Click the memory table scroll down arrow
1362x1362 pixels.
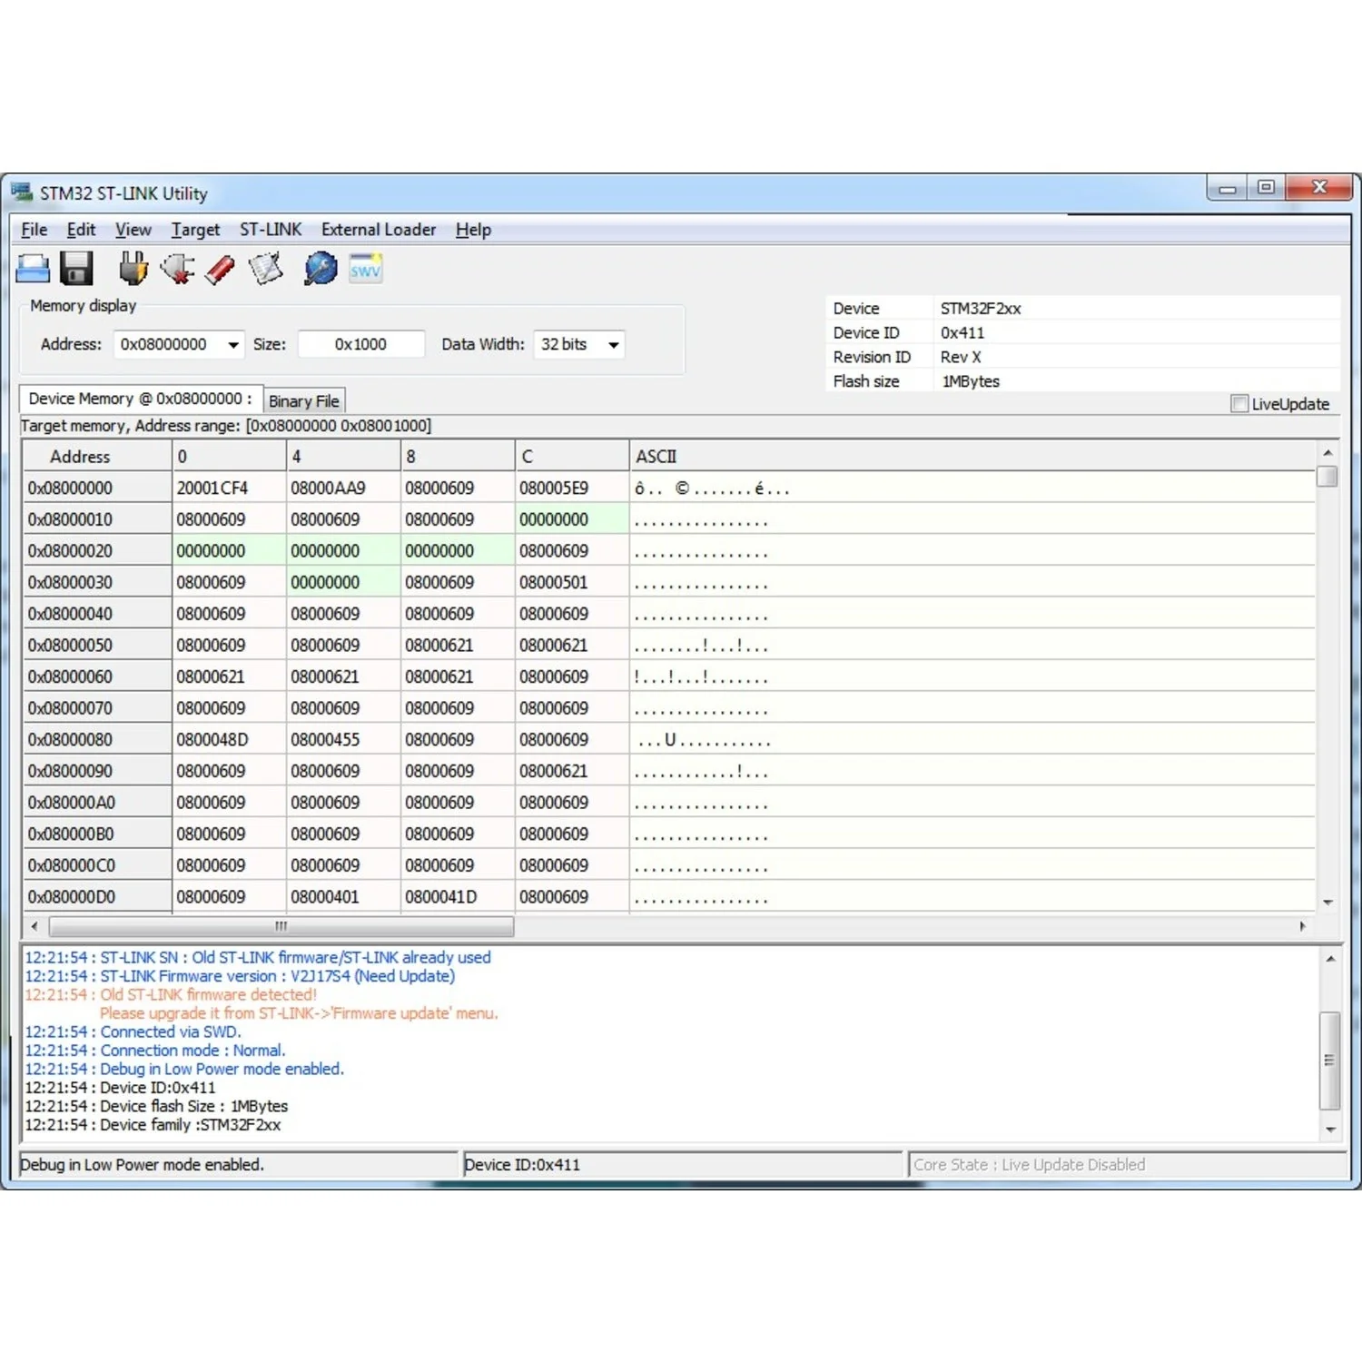[x=1327, y=902]
